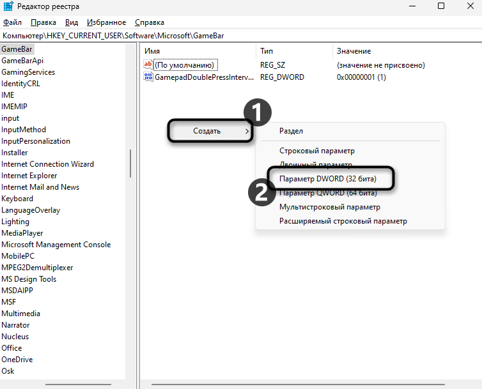Select the InputMethod key
Viewport: 482px width, 389px height.
coord(24,130)
